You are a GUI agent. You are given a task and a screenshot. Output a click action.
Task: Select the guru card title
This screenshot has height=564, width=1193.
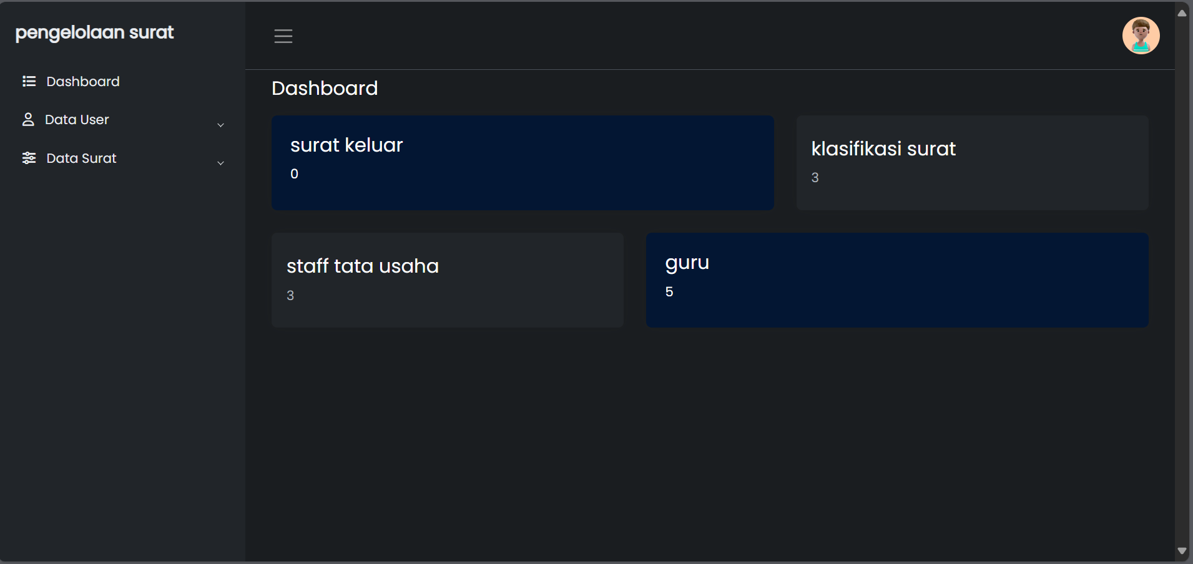687,263
